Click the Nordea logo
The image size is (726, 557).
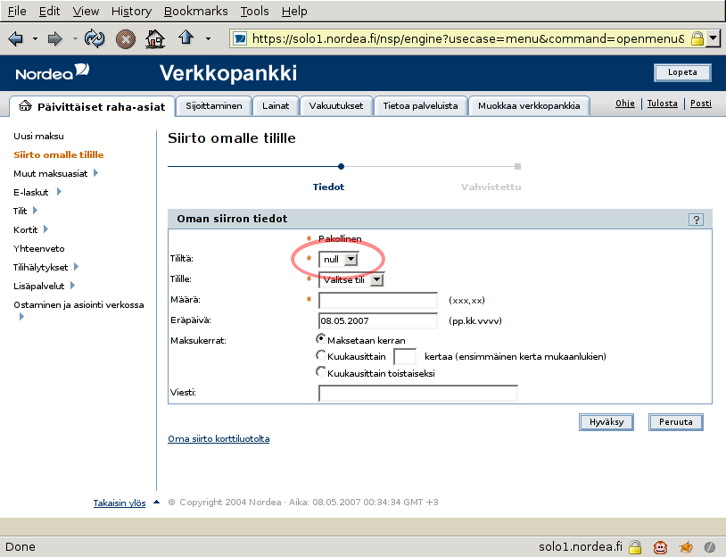(53, 72)
